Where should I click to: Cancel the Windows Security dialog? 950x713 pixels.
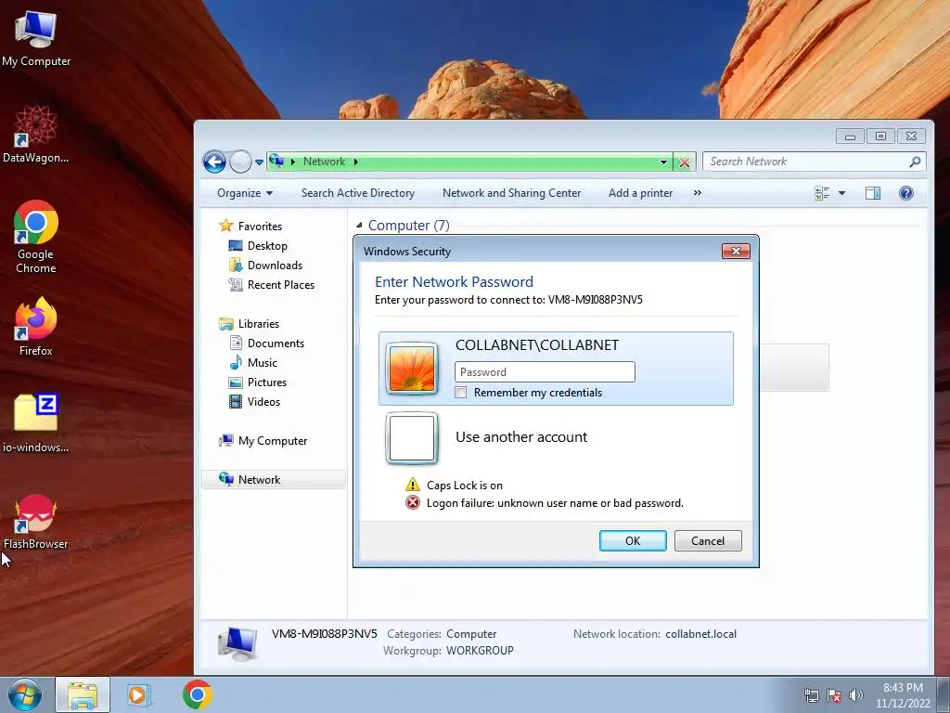tap(708, 541)
